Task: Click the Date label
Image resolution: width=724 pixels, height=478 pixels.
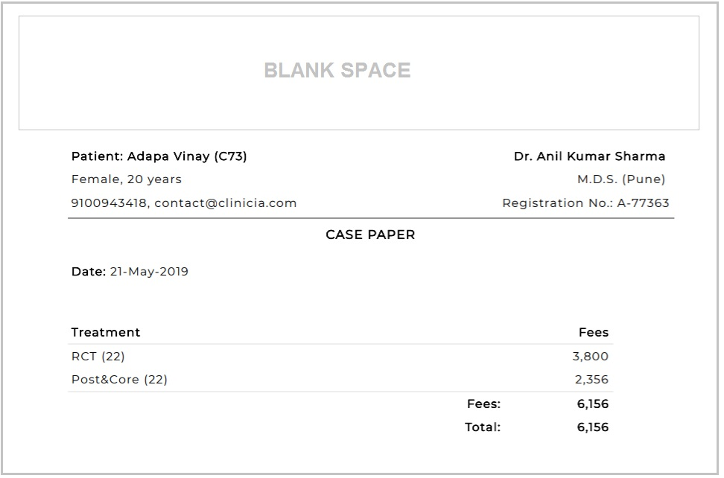Action: pos(89,272)
